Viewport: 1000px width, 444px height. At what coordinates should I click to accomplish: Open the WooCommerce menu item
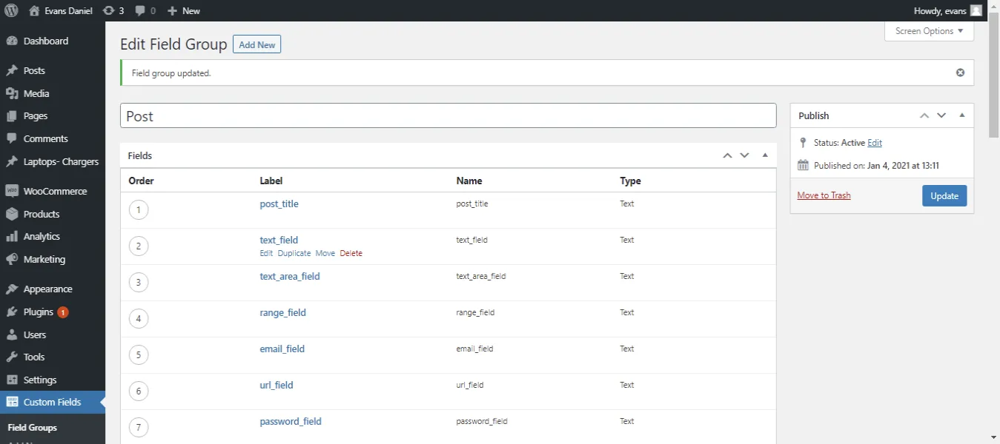55,191
